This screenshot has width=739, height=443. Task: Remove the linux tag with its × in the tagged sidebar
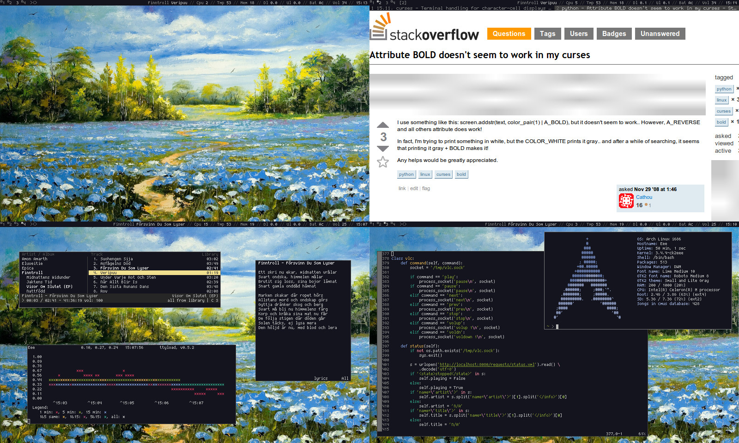(x=733, y=100)
